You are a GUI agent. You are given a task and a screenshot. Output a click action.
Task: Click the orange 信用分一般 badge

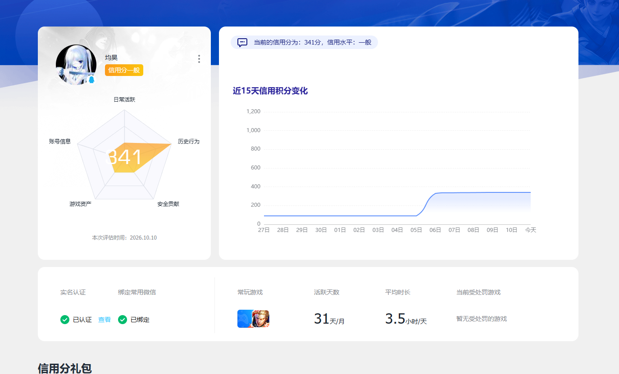tap(124, 70)
